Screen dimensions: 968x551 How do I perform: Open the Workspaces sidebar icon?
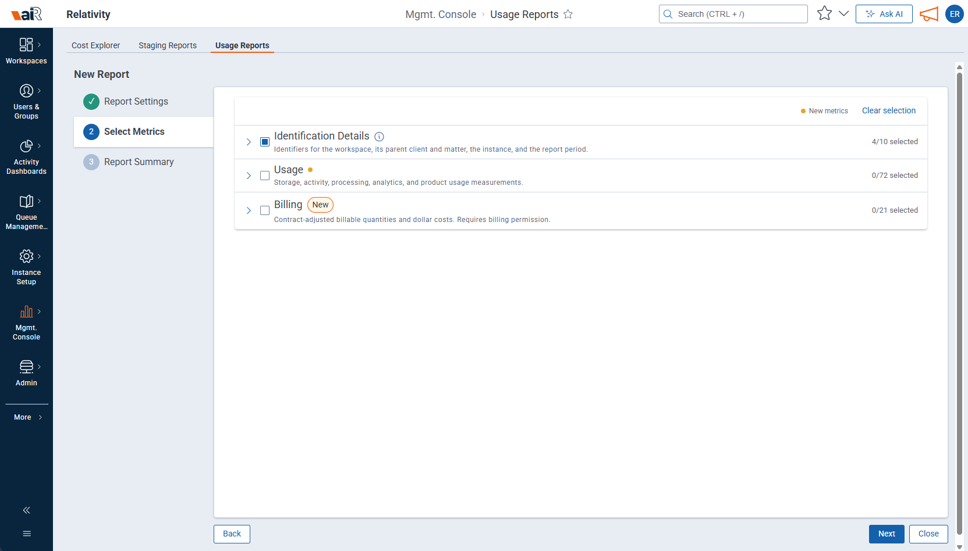(x=26, y=45)
